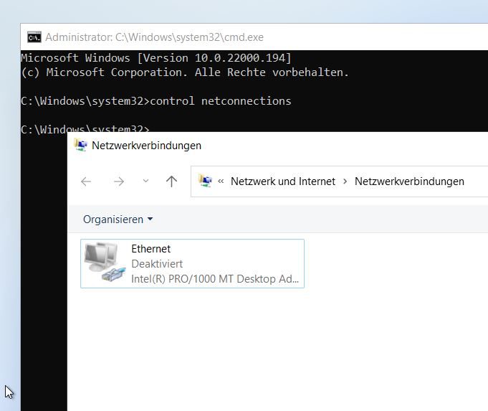Open the recent locations dropdown chevron
This screenshot has height=411, width=488.
tap(145, 181)
